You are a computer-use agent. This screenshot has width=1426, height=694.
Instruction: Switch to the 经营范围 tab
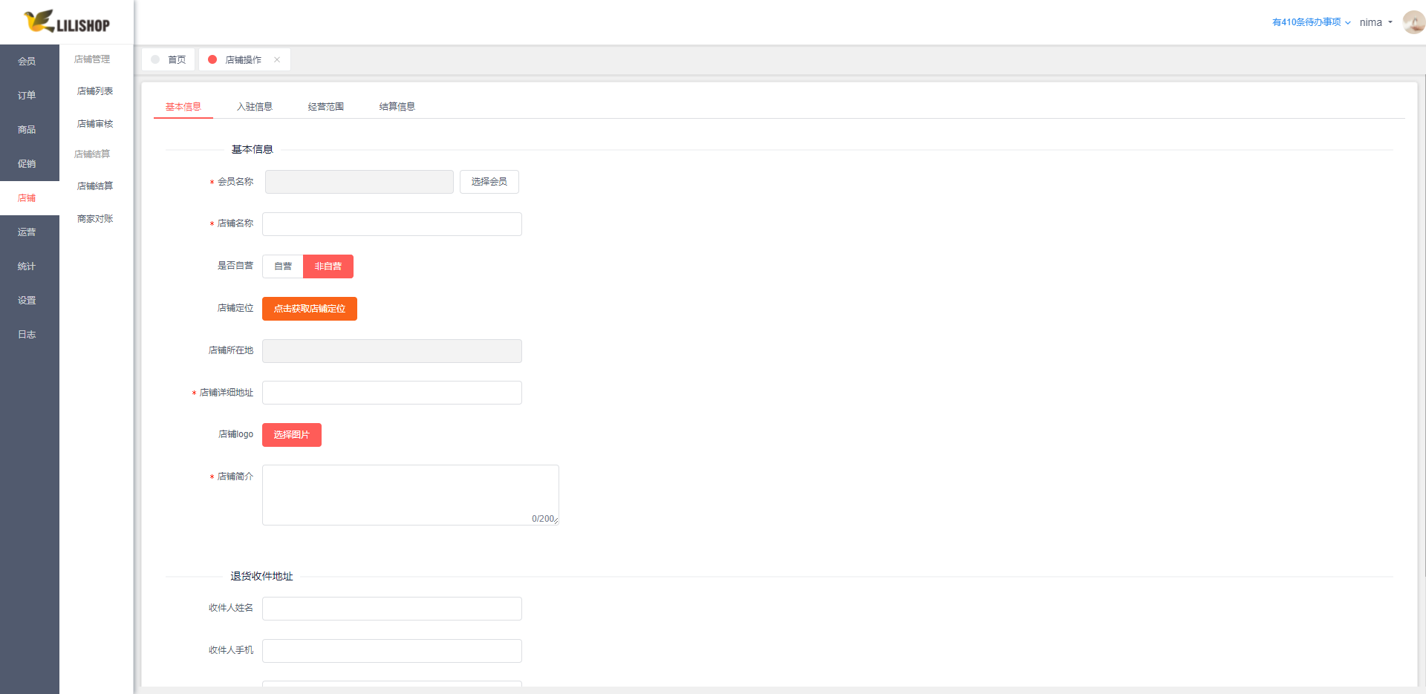pyautogui.click(x=326, y=107)
